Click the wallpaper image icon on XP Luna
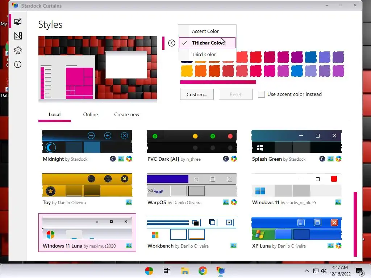The height and width of the screenshot is (278, 371). click(330, 246)
